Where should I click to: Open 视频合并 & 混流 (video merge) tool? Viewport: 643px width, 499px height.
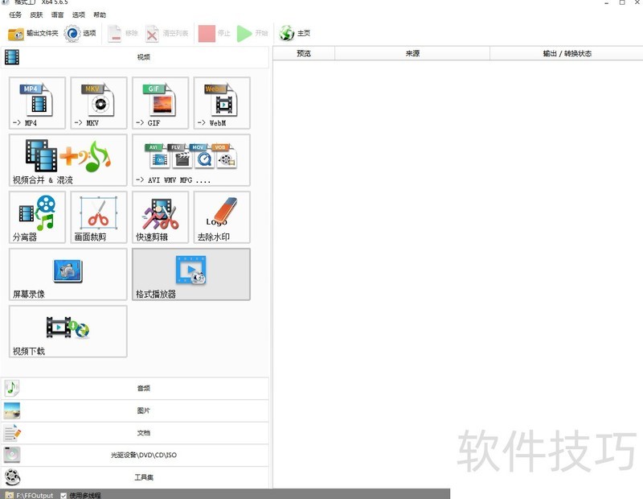[x=68, y=159]
